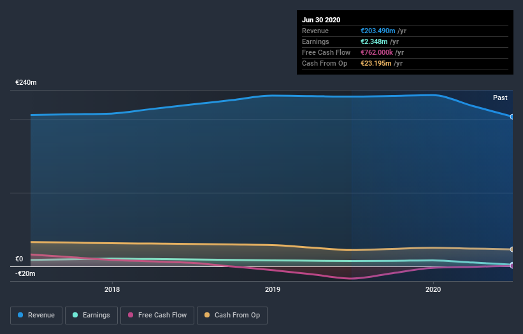Toggle the Earnings legend button
Image resolution: width=523 pixels, height=334 pixels.
click(91, 316)
